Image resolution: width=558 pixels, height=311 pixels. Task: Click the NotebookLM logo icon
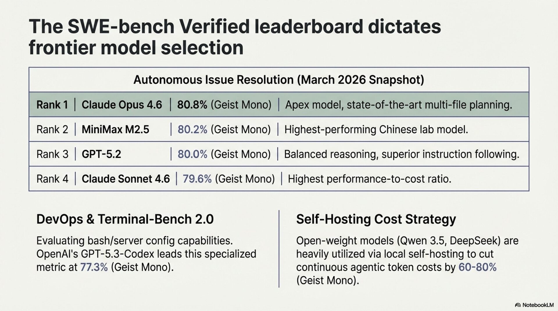[518, 305]
